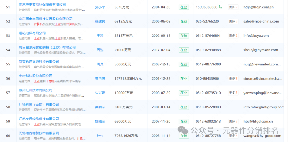
Task: Select email htxl@htgd.com.cn
Action: [x=258, y=122]
